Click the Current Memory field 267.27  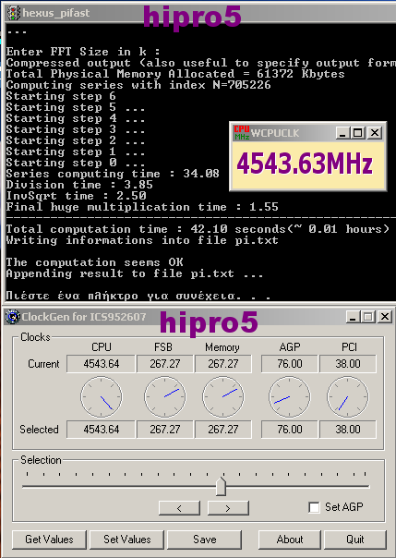(x=223, y=364)
